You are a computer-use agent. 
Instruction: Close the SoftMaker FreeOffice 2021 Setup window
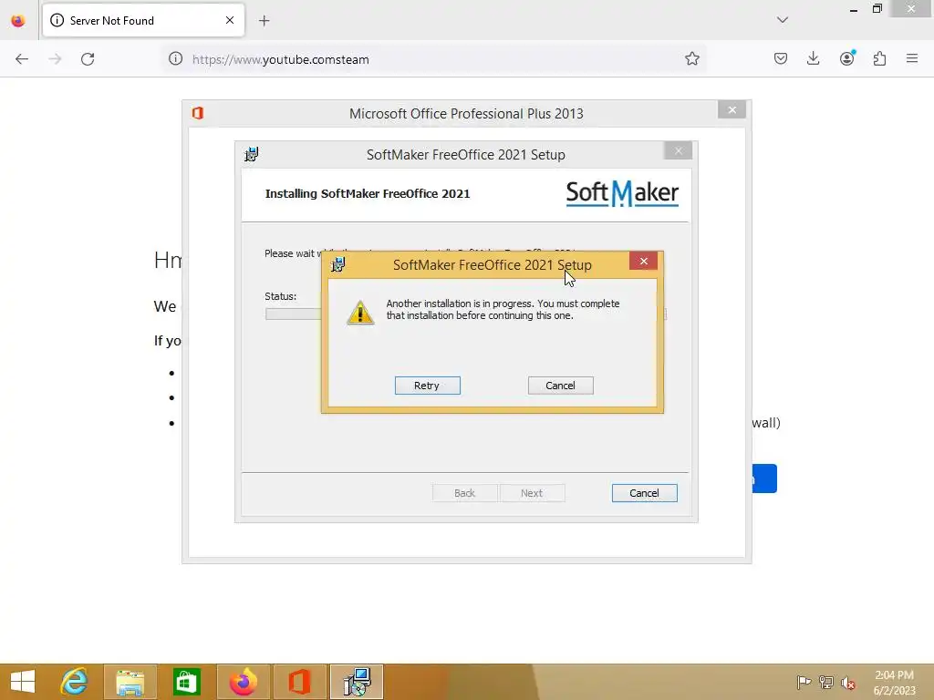click(x=679, y=151)
